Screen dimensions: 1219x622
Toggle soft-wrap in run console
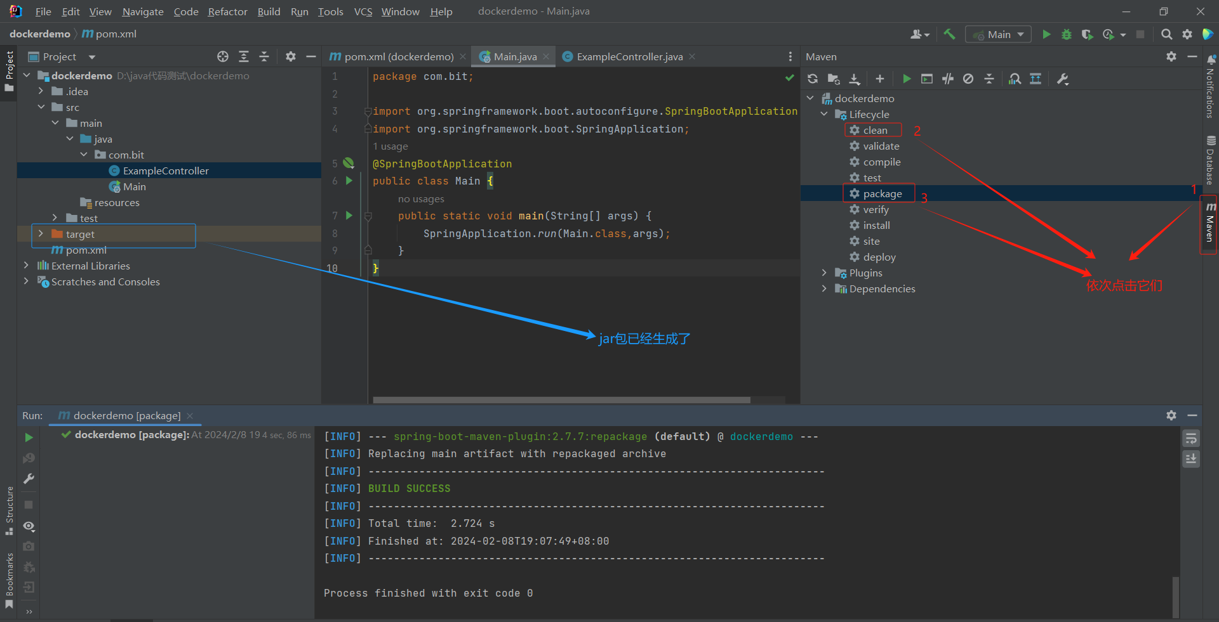pos(1191,438)
